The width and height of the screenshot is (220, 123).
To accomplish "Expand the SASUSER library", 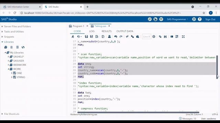I will pyautogui.click(x=8, y=61).
